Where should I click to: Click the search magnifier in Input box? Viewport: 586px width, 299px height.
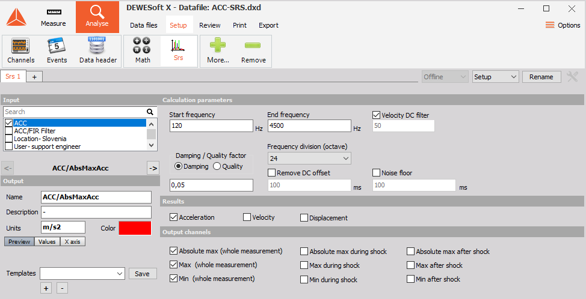coord(150,112)
